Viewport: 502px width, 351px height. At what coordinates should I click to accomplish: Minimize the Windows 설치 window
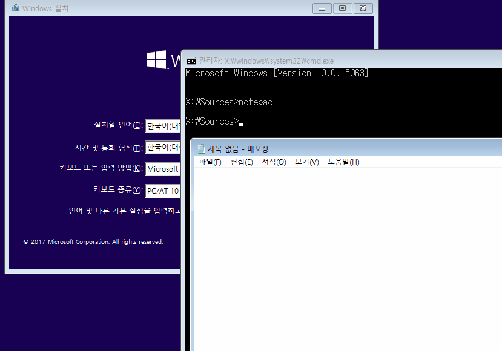(322, 8)
